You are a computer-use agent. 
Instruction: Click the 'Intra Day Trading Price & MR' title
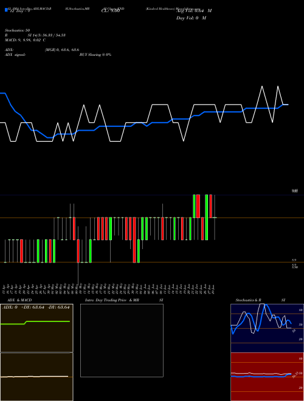(x=112, y=300)
